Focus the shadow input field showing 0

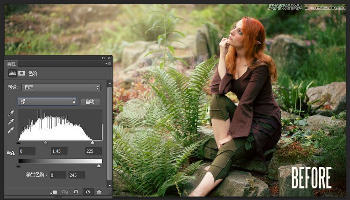(x=27, y=151)
